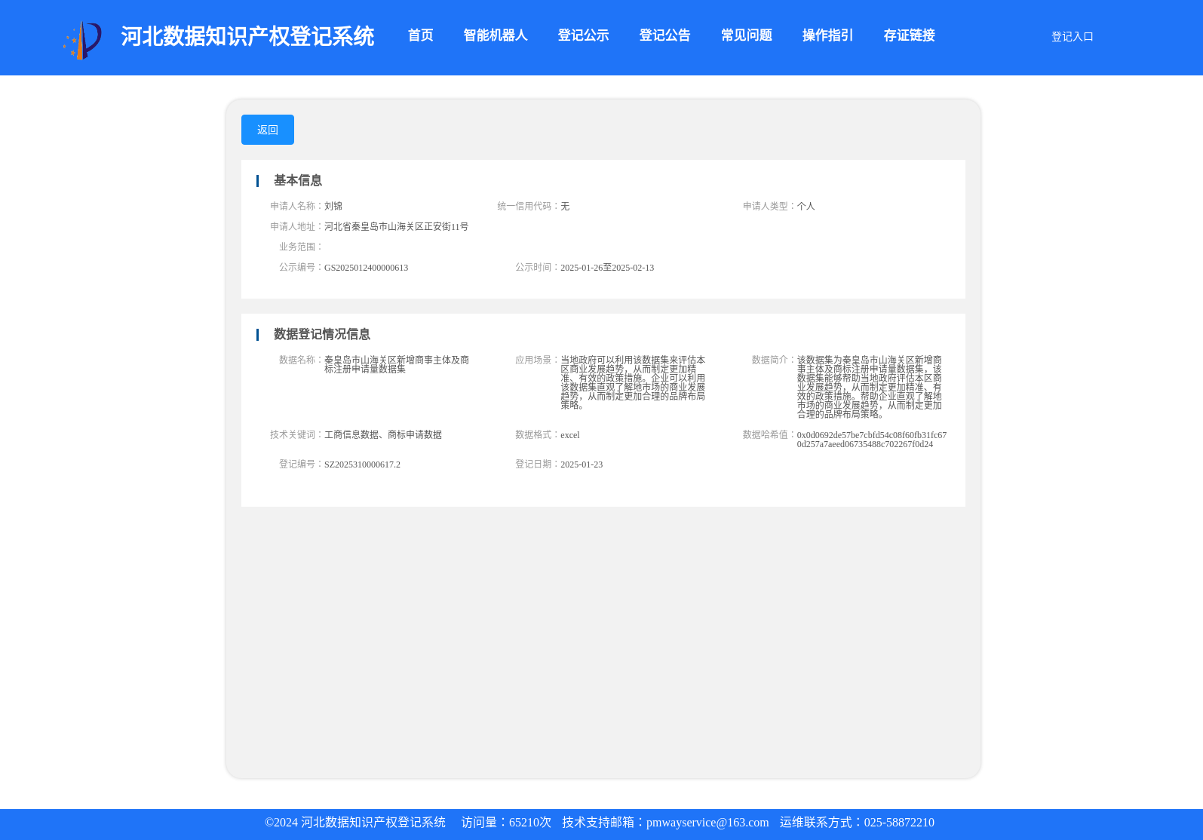Viewport: 1203px width, 840px height.
Task: Click the 数据哈希值 label
Action: click(769, 434)
